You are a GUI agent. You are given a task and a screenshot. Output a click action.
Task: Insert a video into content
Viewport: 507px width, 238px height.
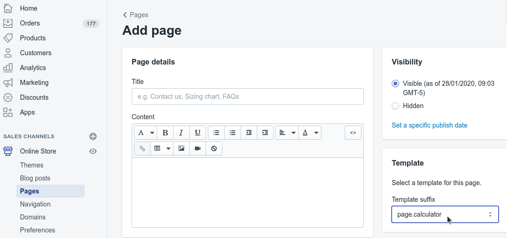coord(198,148)
